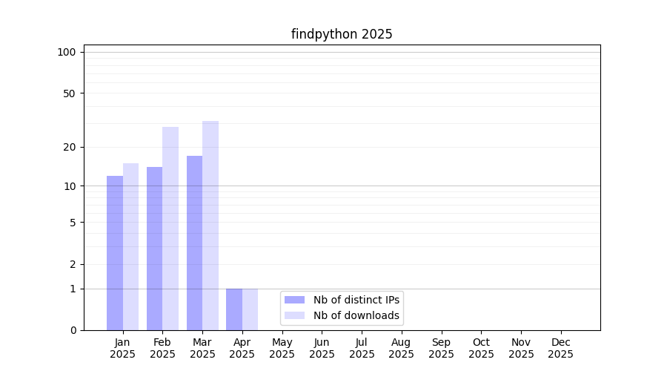Select the 'Dec 2025' x-axis label

(560, 348)
